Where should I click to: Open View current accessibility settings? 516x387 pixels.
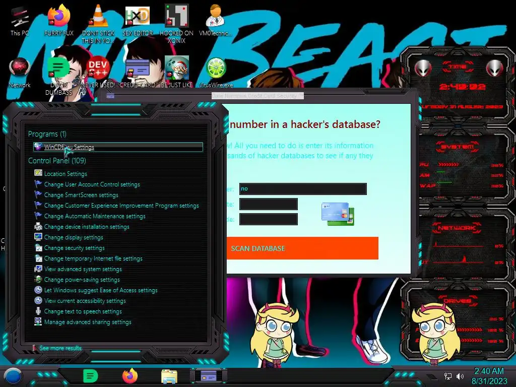click(80, 300)
